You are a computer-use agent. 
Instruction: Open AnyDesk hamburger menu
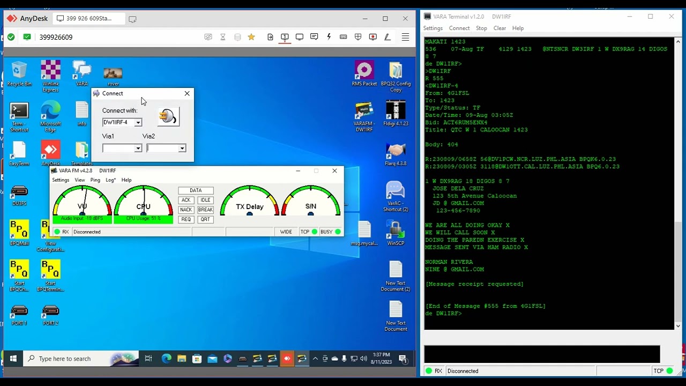click(x=405, y=37)
